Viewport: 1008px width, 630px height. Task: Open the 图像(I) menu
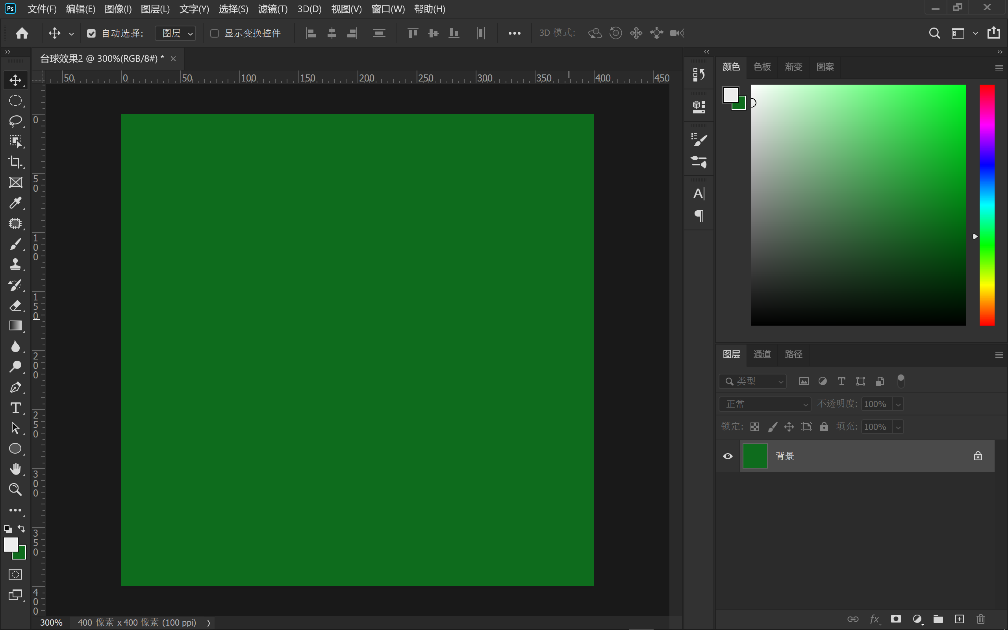(x=118, y=9)
